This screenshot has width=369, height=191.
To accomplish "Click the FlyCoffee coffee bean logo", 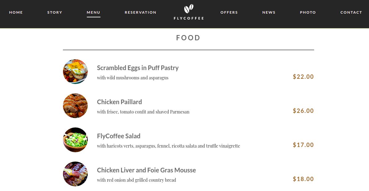I will point(189,9).
